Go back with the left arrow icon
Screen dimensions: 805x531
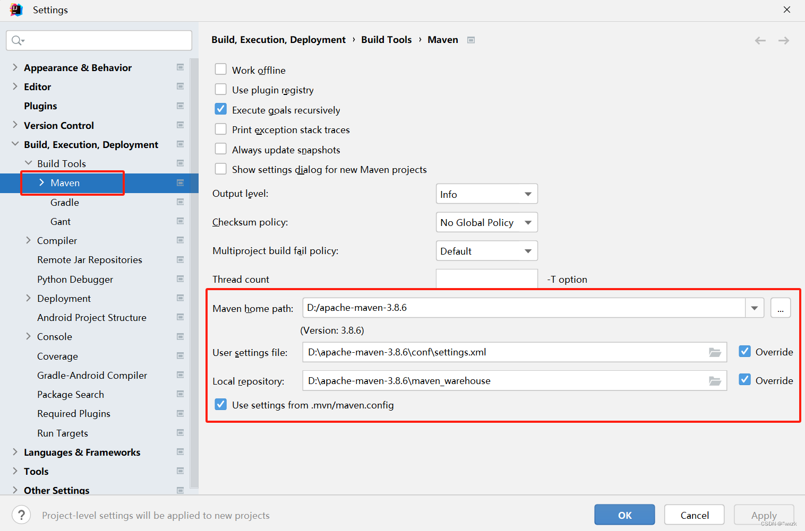[760, 40]
